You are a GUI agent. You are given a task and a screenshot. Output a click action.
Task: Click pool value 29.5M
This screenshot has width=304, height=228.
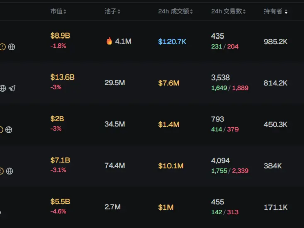pyautogui.click(x=115, y=83)
